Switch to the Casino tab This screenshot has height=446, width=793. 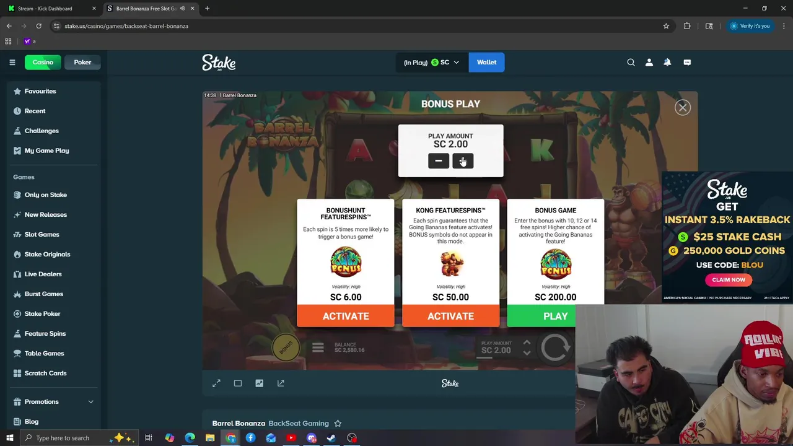pos(43,62)
